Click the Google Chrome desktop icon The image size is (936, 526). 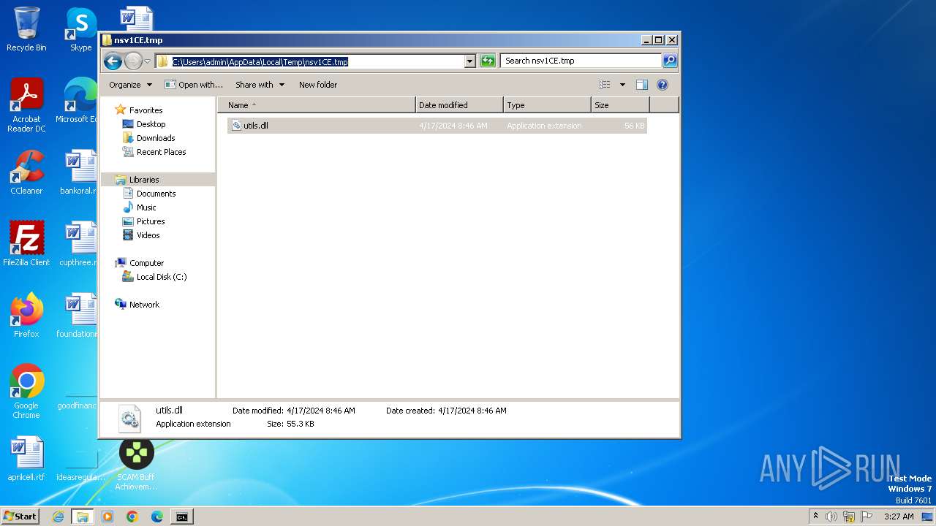26,391
